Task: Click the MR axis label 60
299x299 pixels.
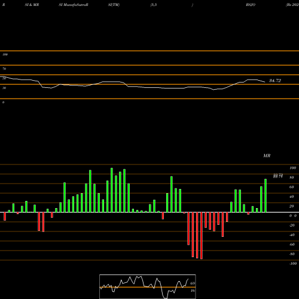Action: (x=292, y=187)
